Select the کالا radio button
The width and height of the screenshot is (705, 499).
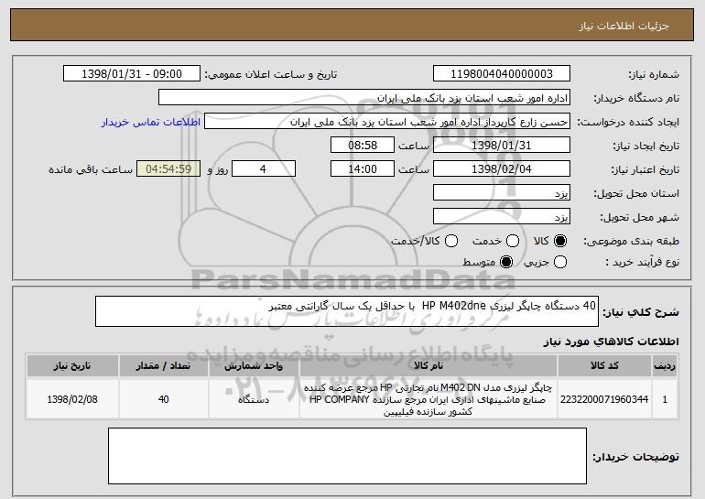click(560, 241)
